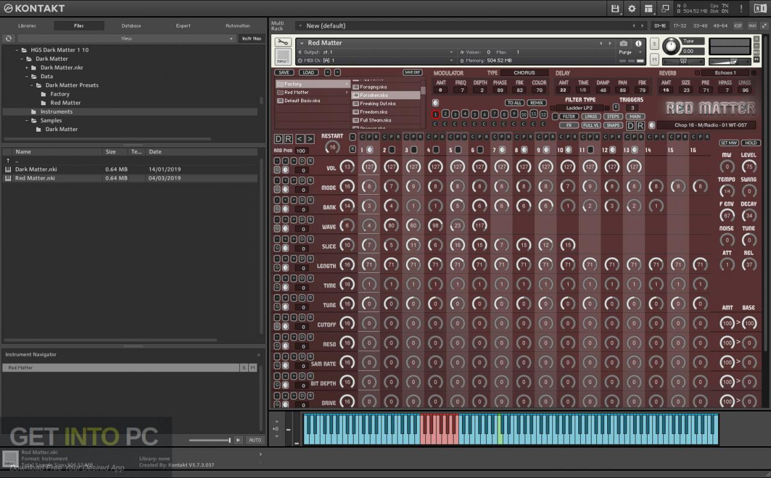Go to parent folder via the up arrow

8,161
